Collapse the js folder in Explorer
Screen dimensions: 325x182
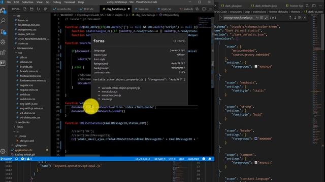[x=14, y=131]
